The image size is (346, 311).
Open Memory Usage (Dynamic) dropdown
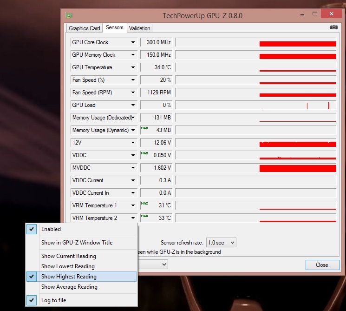tap(133, 130)
